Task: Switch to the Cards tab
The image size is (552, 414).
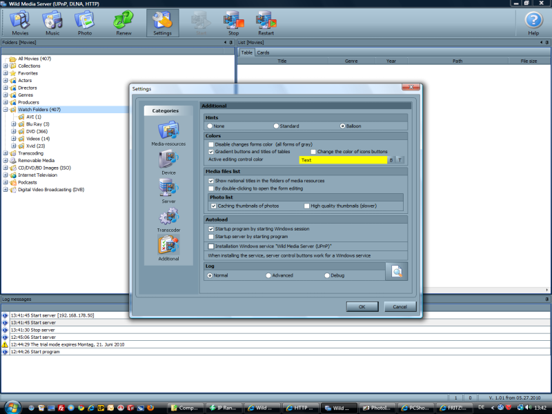Action: [263, 52]
